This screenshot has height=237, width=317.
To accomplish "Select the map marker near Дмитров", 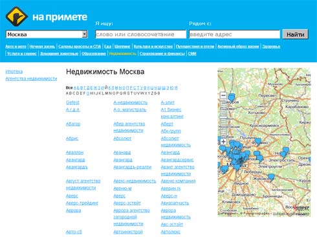I will (232, 98).
